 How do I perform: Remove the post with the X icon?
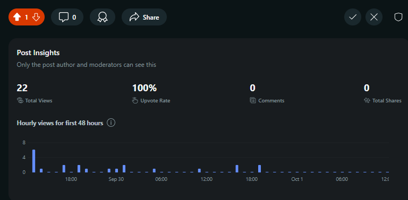click(x=374, y=17)
